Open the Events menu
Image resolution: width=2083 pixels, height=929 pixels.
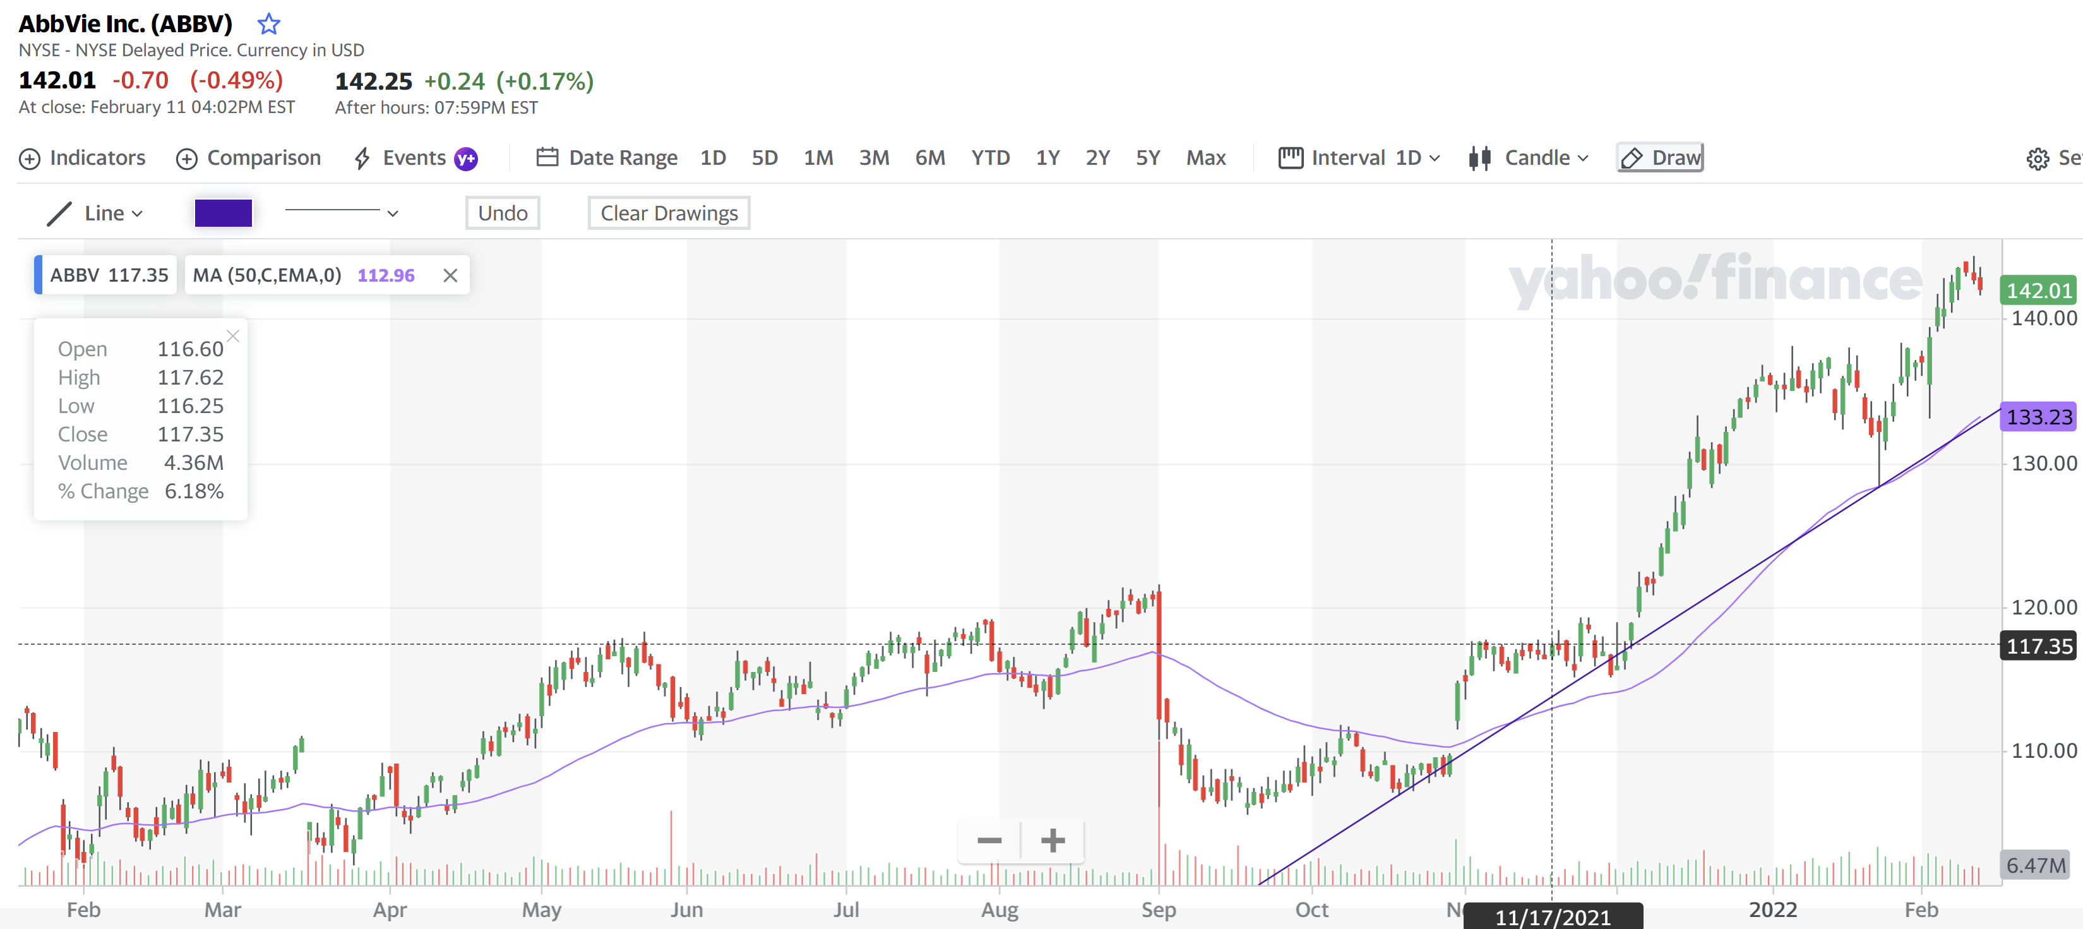[400, 158]
